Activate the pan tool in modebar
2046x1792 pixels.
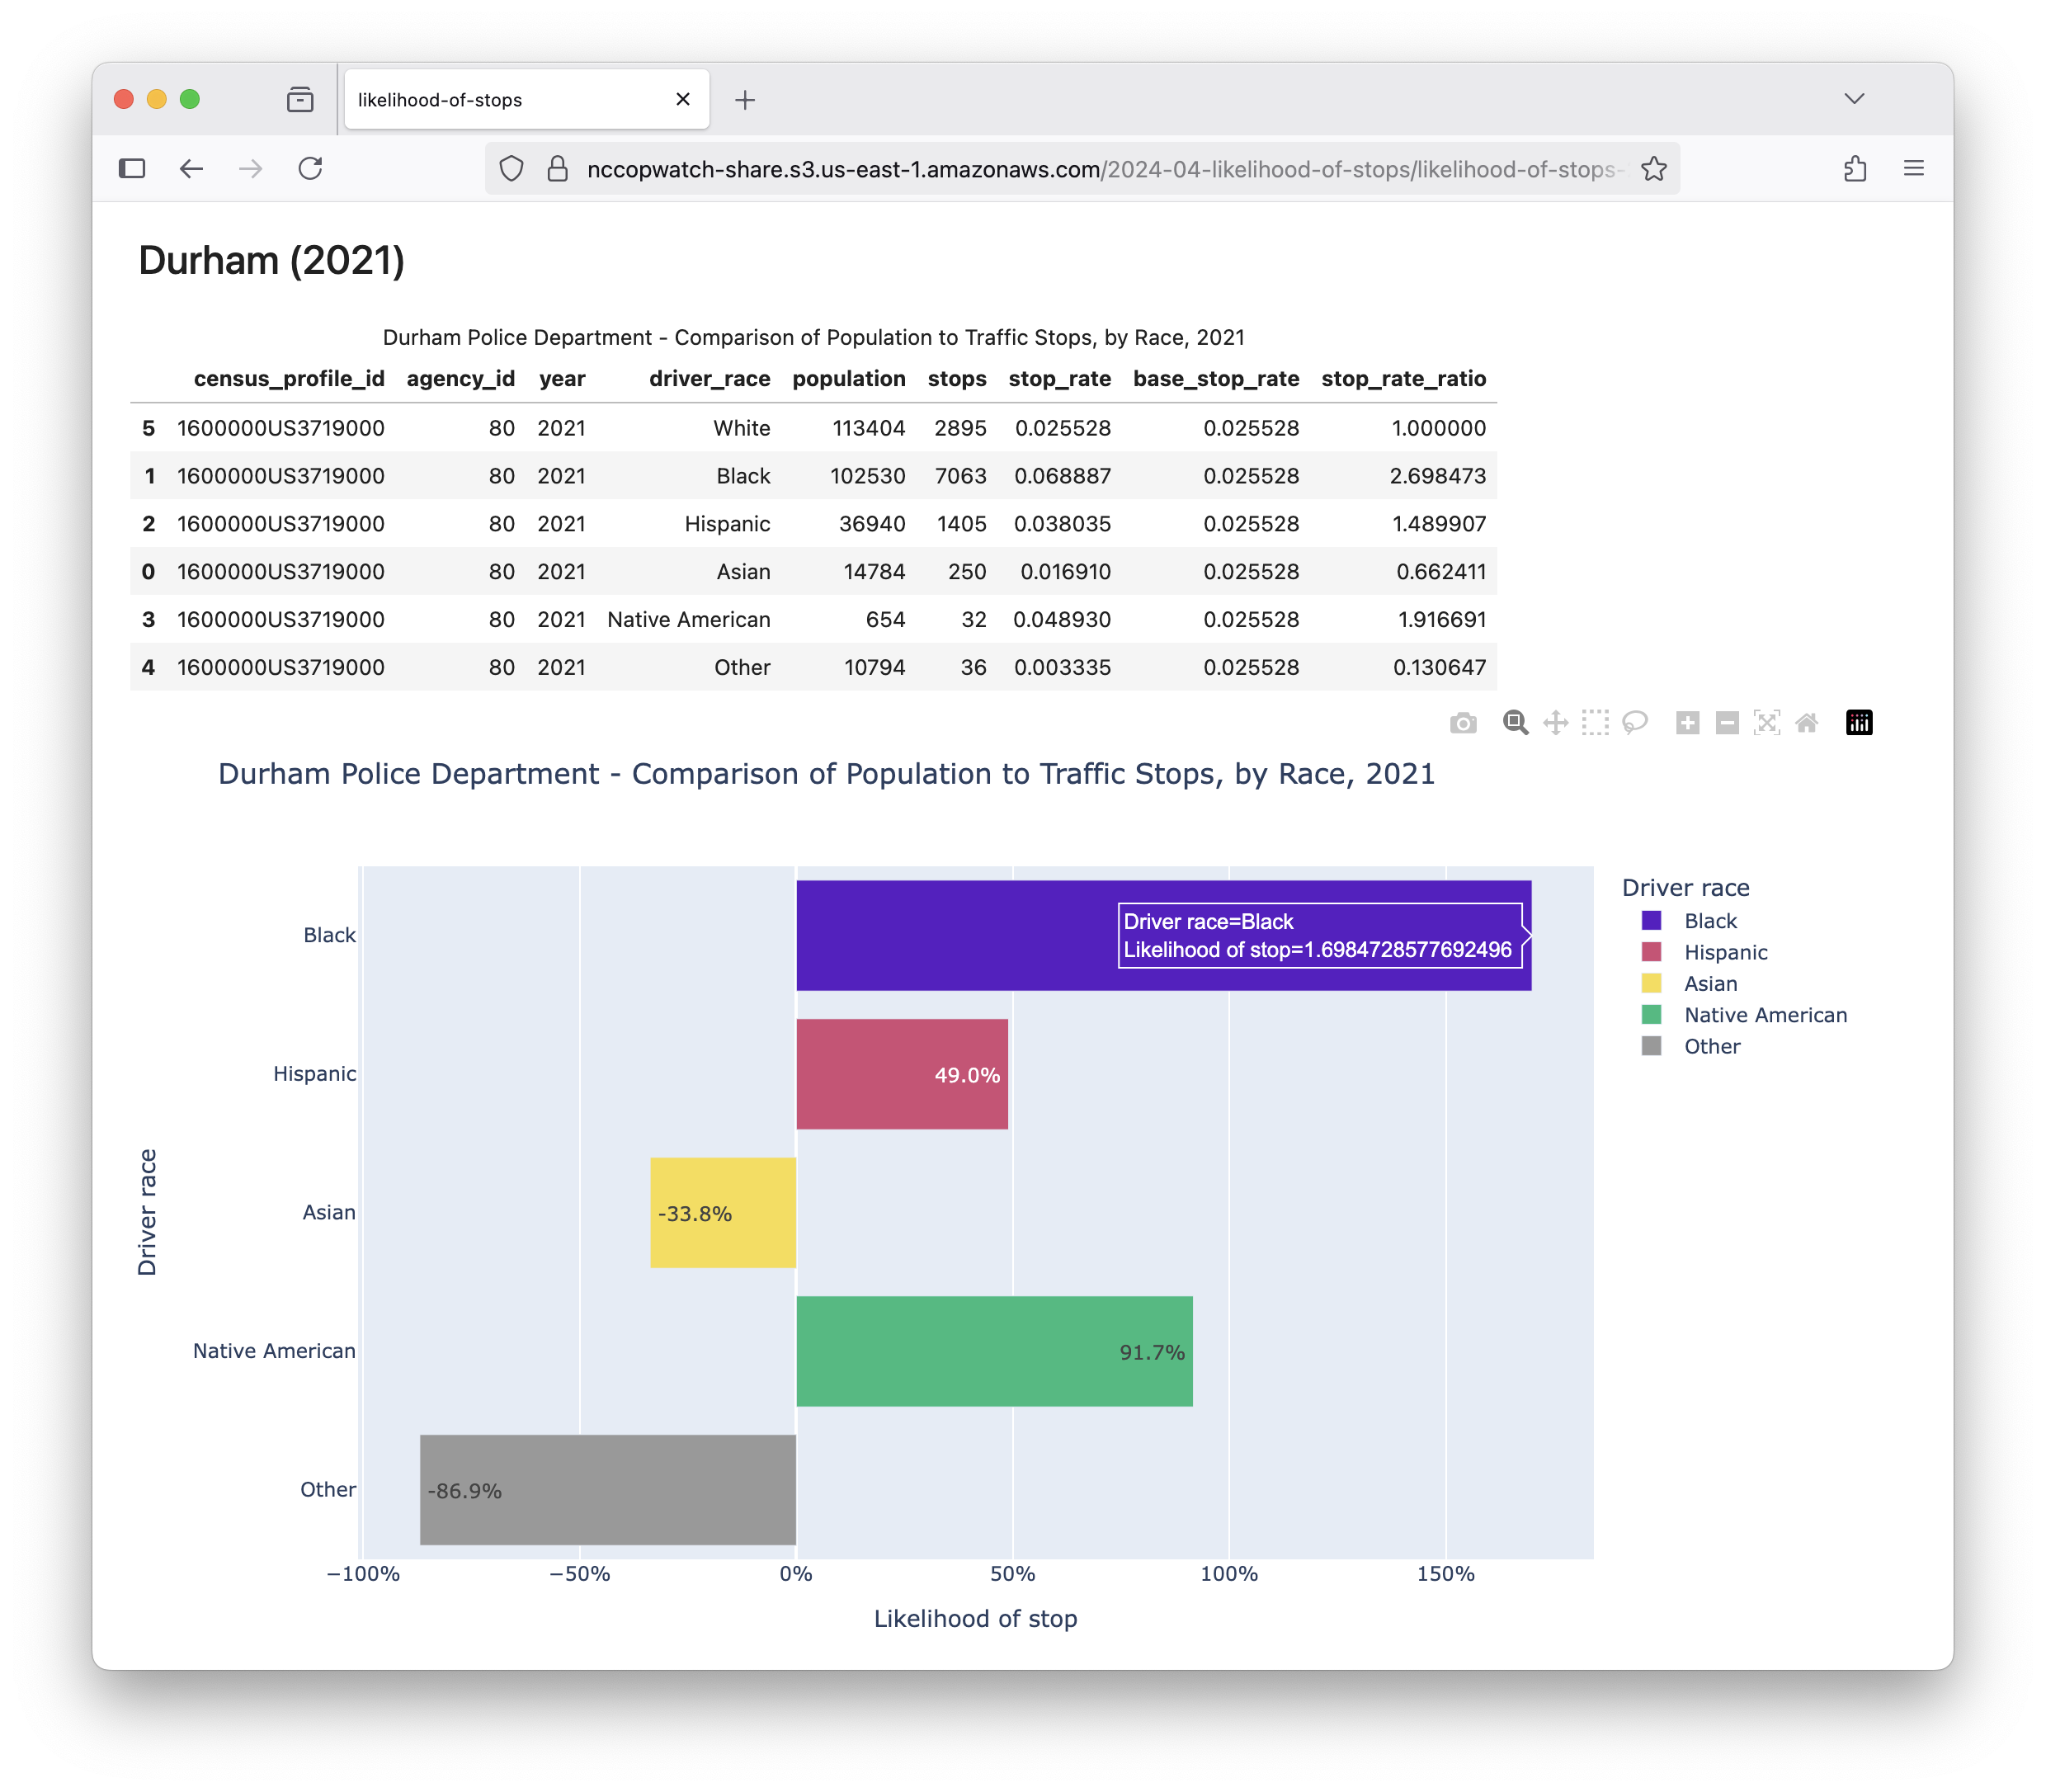[1555, 723]
